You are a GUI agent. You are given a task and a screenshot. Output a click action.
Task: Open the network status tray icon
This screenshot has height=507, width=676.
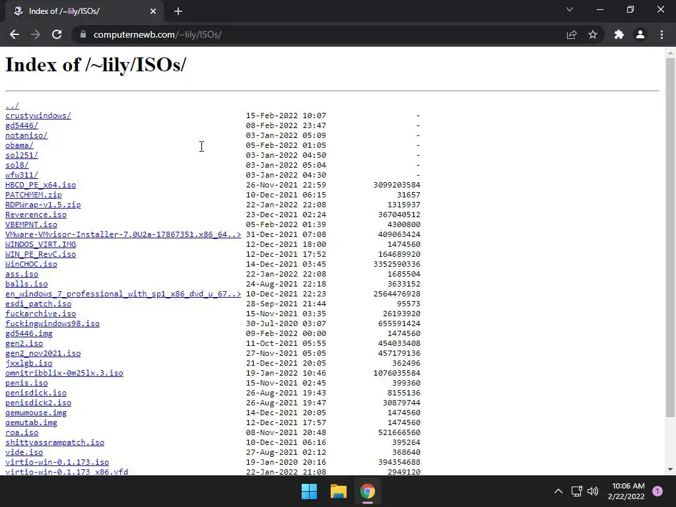(577, 491)
